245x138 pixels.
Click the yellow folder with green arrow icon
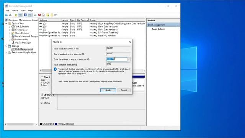click(48, 15)
